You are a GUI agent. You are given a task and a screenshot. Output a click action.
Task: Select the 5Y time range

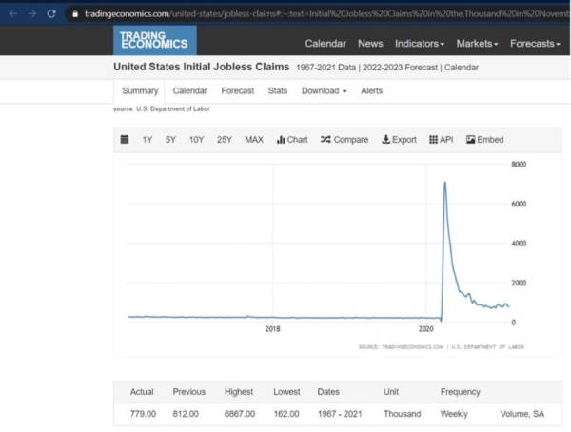(x=170, y=140)
